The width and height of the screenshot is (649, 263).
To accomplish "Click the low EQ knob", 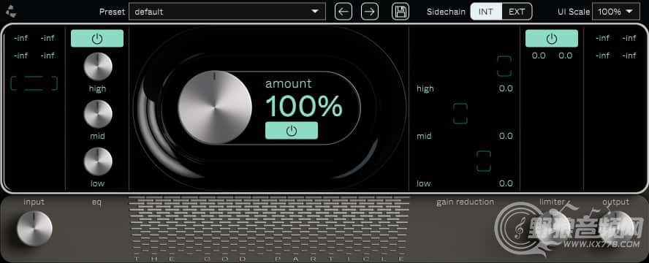I will 98,161.
